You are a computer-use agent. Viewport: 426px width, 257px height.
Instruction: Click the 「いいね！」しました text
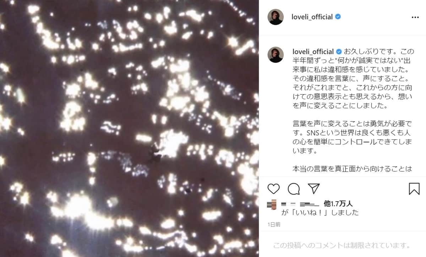320,212
